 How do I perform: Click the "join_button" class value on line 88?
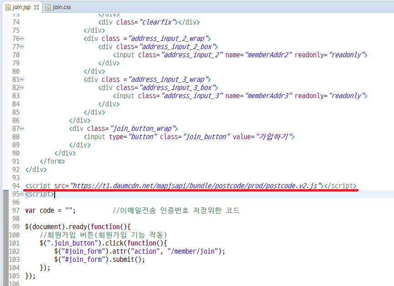[x=206, y=136]
